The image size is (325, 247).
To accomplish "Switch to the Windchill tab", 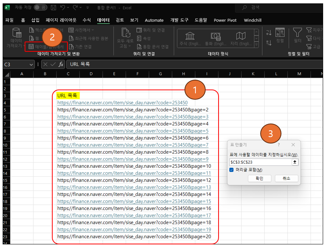I will coord(252,20).
